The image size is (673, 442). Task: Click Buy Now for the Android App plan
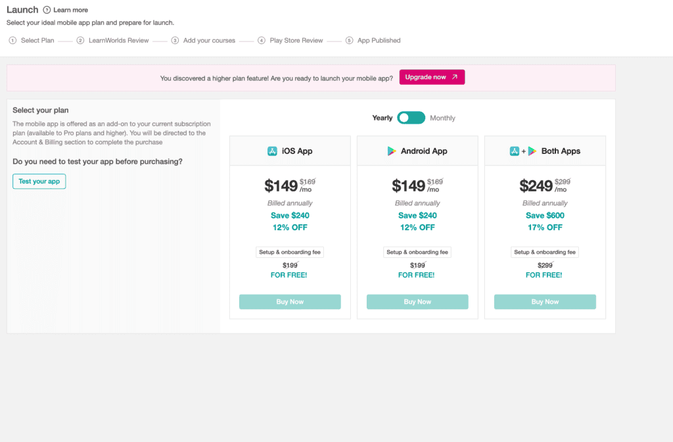click(x=417, y=302)
